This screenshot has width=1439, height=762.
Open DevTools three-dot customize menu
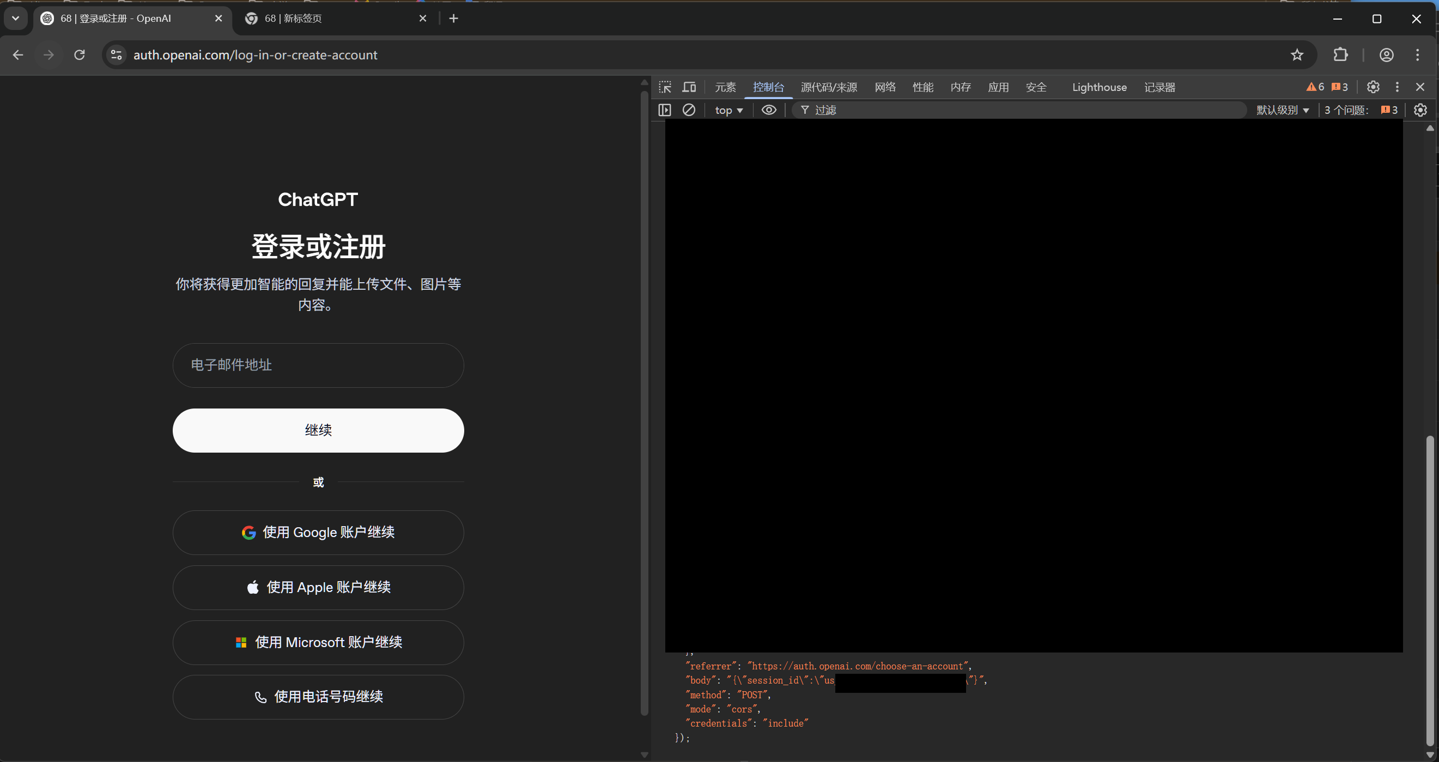[x=1397, y=87]
